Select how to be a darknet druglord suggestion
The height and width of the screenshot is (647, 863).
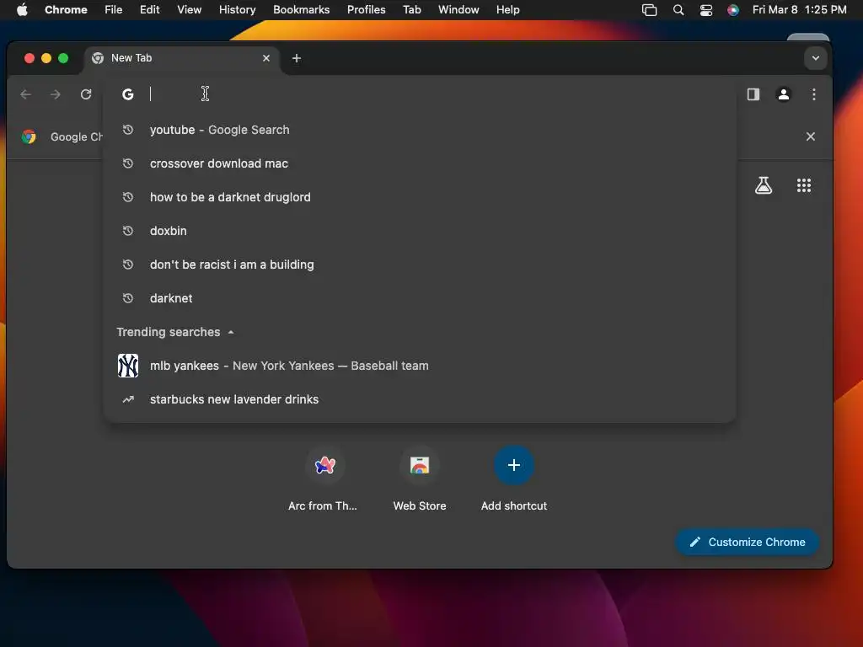(x=420, y=197)
